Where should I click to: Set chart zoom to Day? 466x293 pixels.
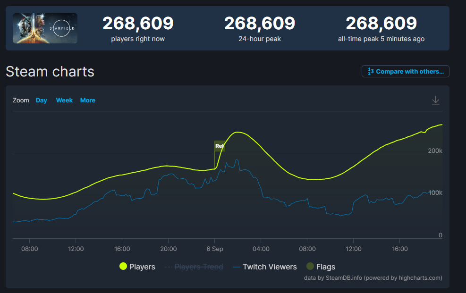(x=42, y=100)
